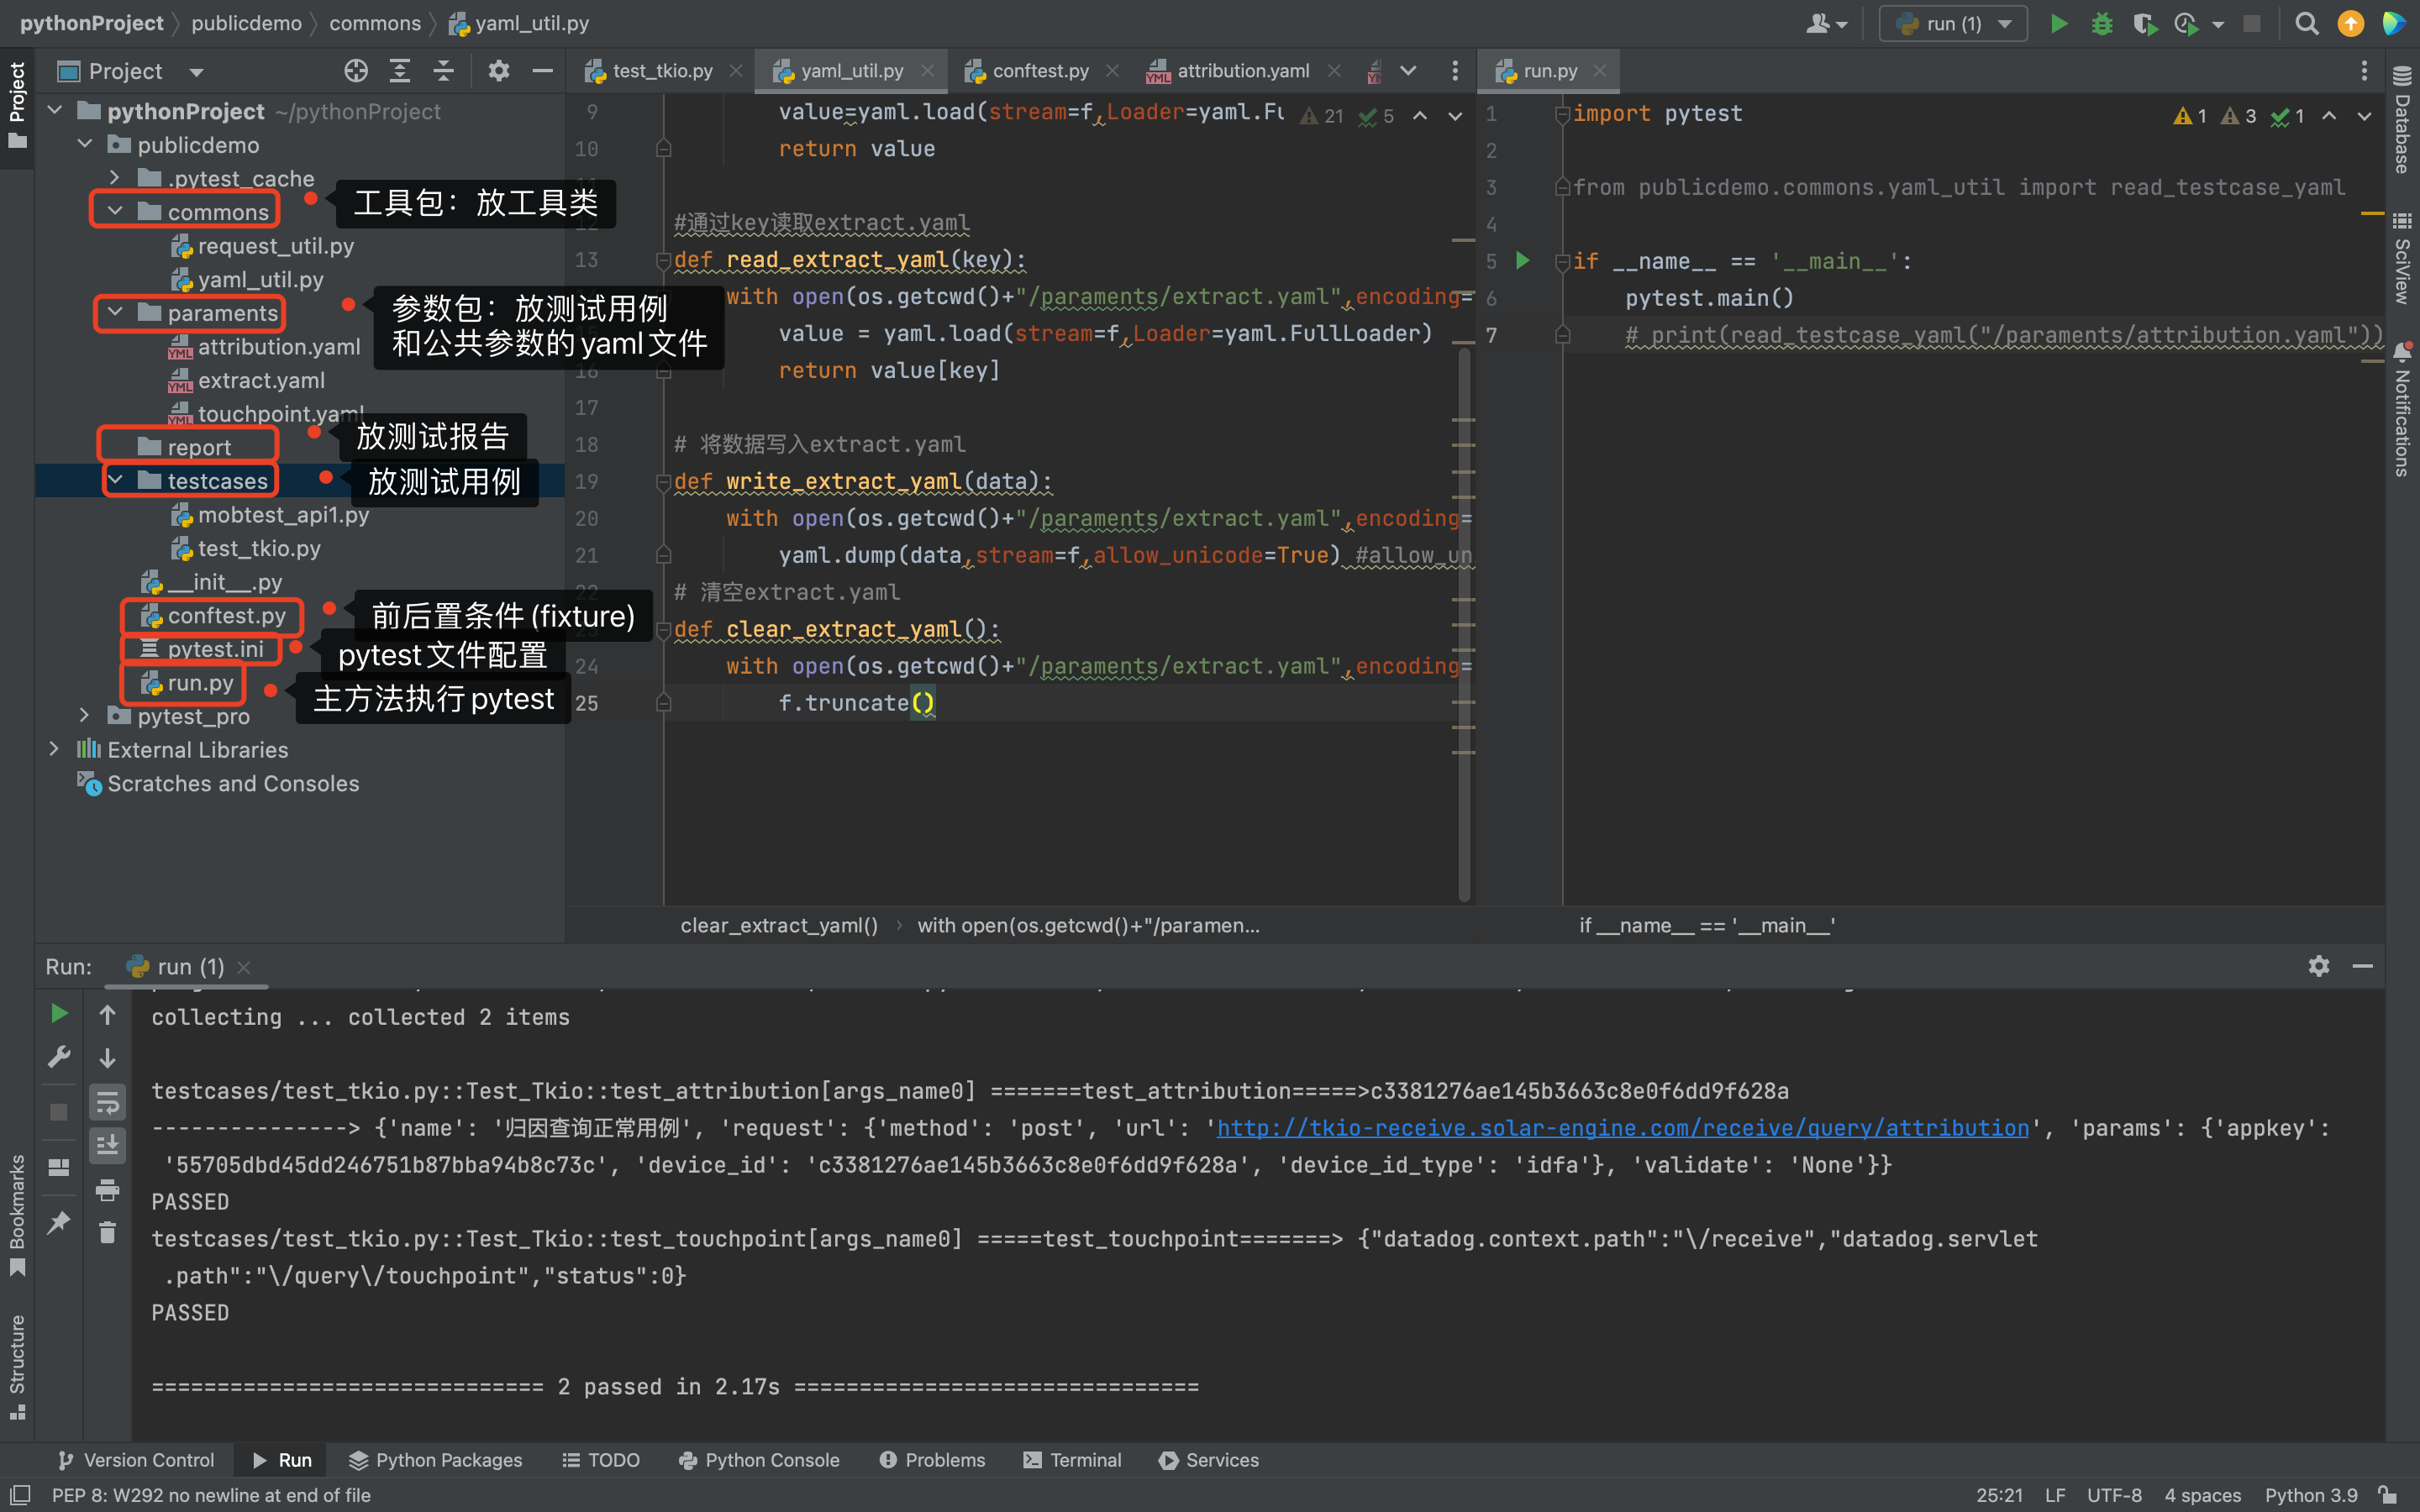This screenshot has width=2420, height=1512.
Task: Open Project panel settings gear
Action: (498, 71)
